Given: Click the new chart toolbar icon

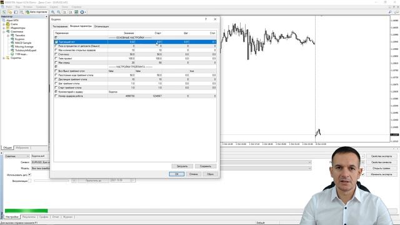Looking at the screenshot, I should (x=4, y=12).
